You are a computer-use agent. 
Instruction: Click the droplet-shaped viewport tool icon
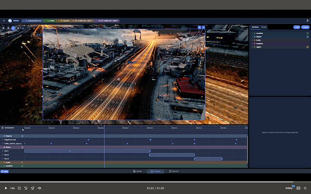tap(18, 28)
